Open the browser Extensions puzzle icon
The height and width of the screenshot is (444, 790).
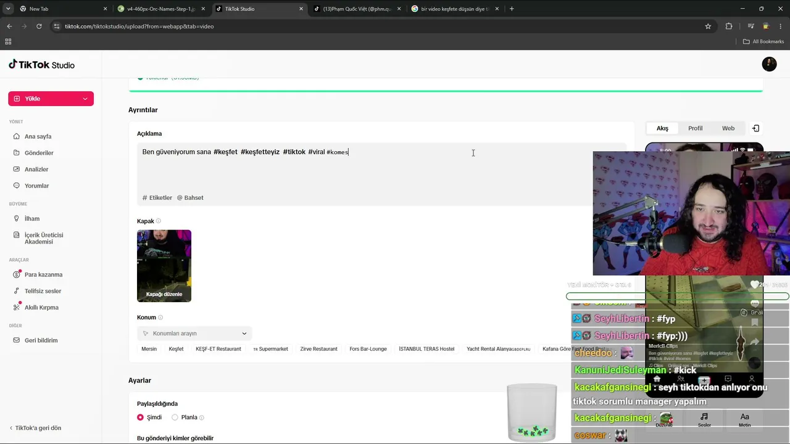click(729, 27)
